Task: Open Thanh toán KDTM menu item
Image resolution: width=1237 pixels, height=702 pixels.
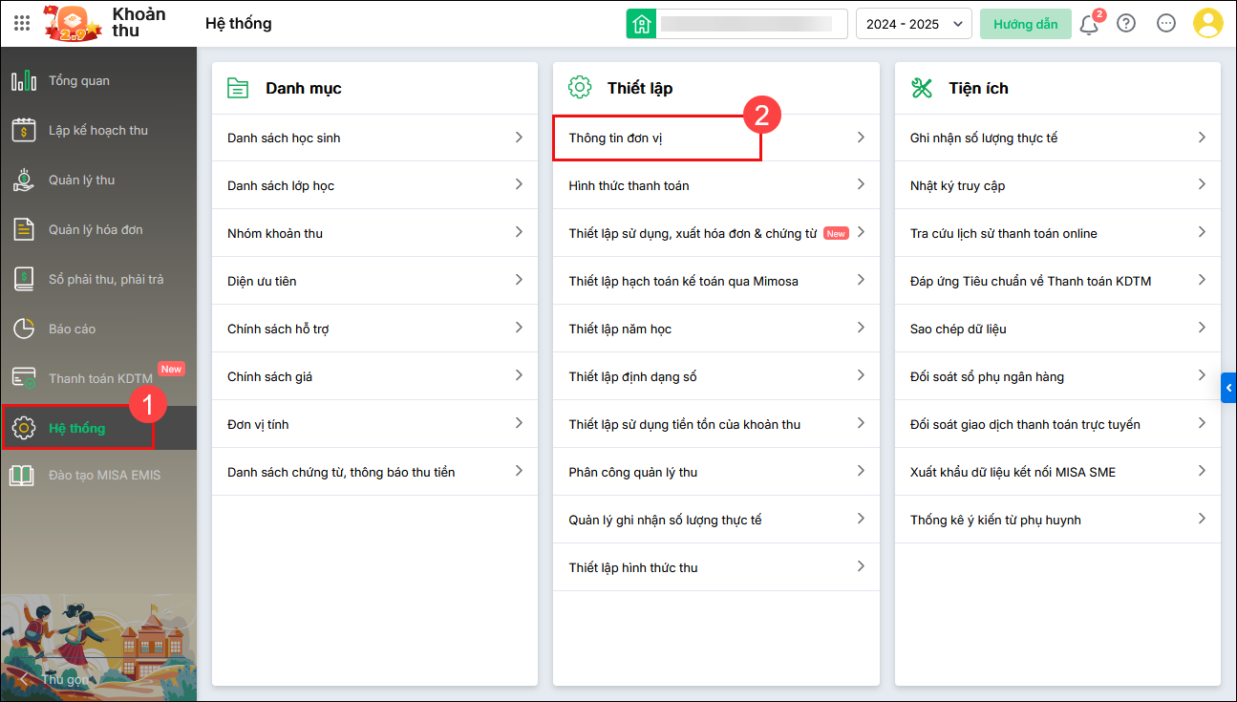Action: tap(100, 379)
